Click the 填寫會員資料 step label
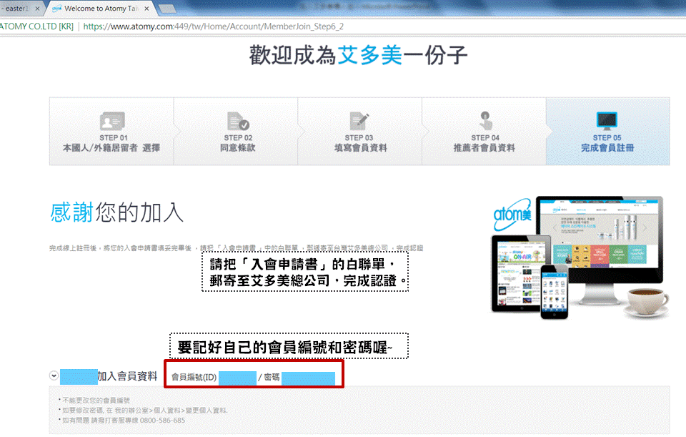The image size is (686, 437). click(x=360, y=148)
